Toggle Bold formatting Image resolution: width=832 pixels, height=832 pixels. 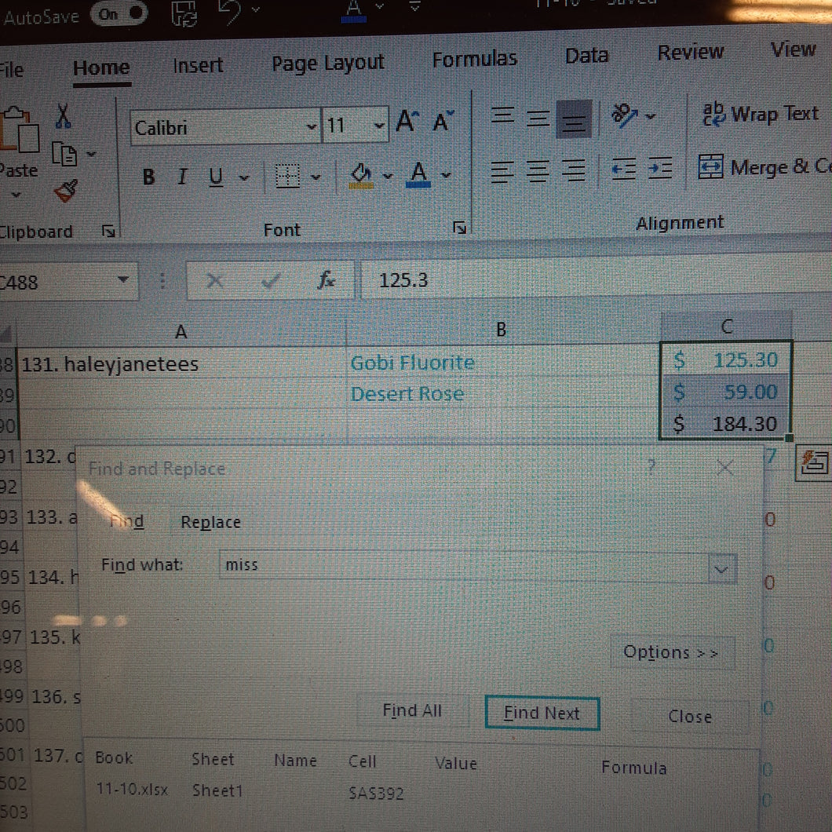[x=148, y=177]
